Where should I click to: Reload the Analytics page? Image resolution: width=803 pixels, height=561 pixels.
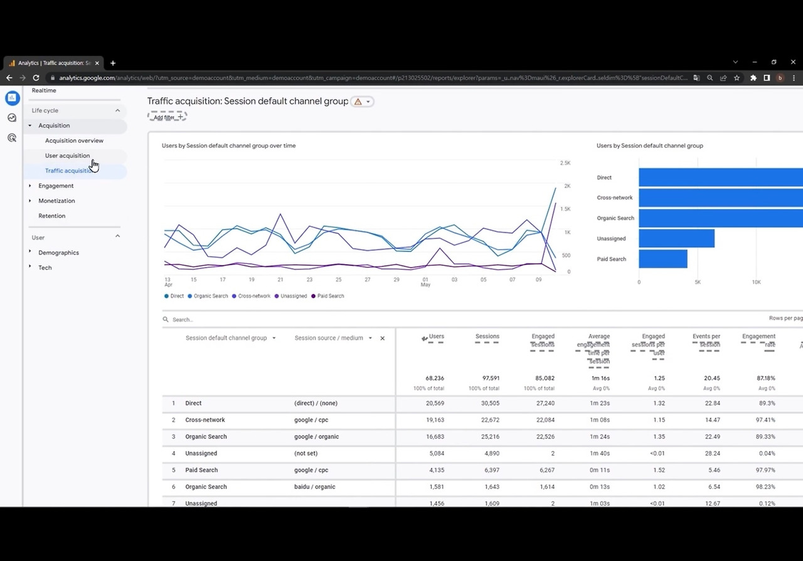(x=36, y=78)
